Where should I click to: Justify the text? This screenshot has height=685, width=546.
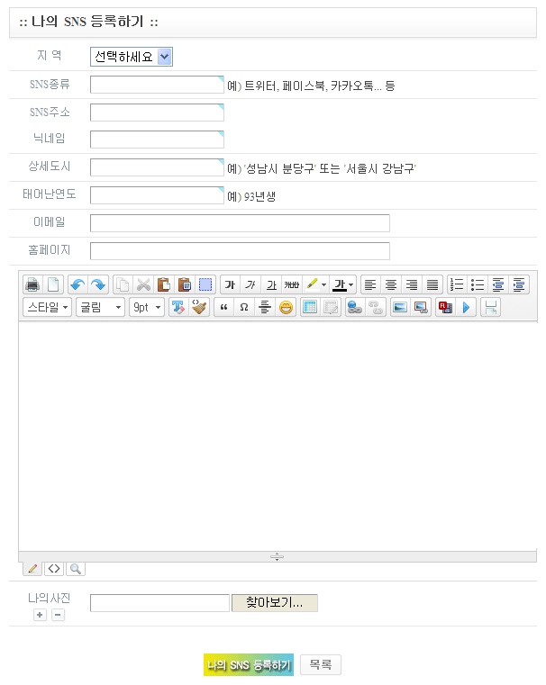(x=432, y=284)
